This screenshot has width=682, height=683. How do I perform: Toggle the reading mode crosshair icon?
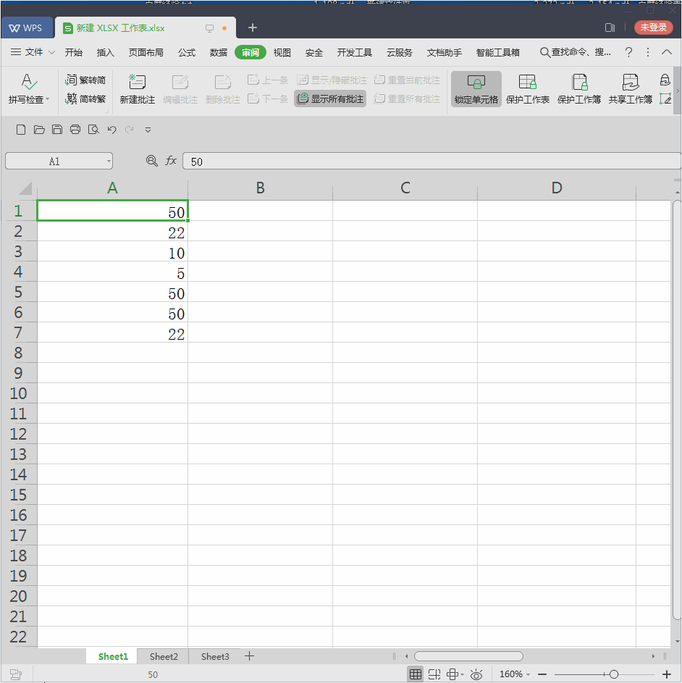452,674
